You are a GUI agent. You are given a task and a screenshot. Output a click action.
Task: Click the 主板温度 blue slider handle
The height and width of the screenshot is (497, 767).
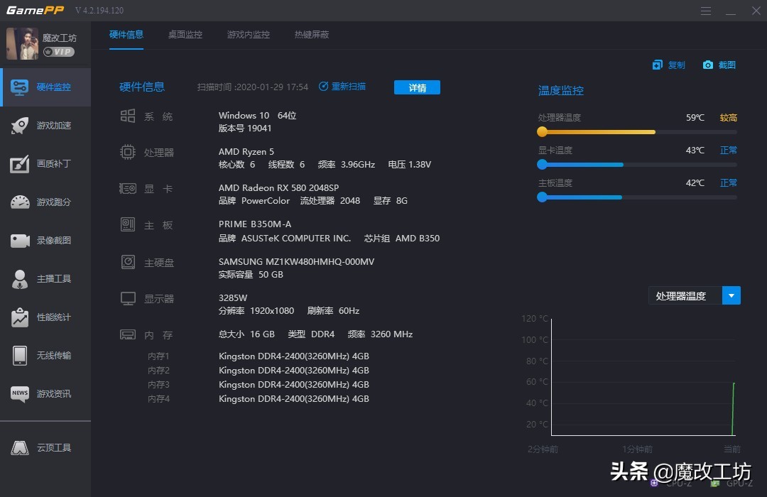click(542, 197)
